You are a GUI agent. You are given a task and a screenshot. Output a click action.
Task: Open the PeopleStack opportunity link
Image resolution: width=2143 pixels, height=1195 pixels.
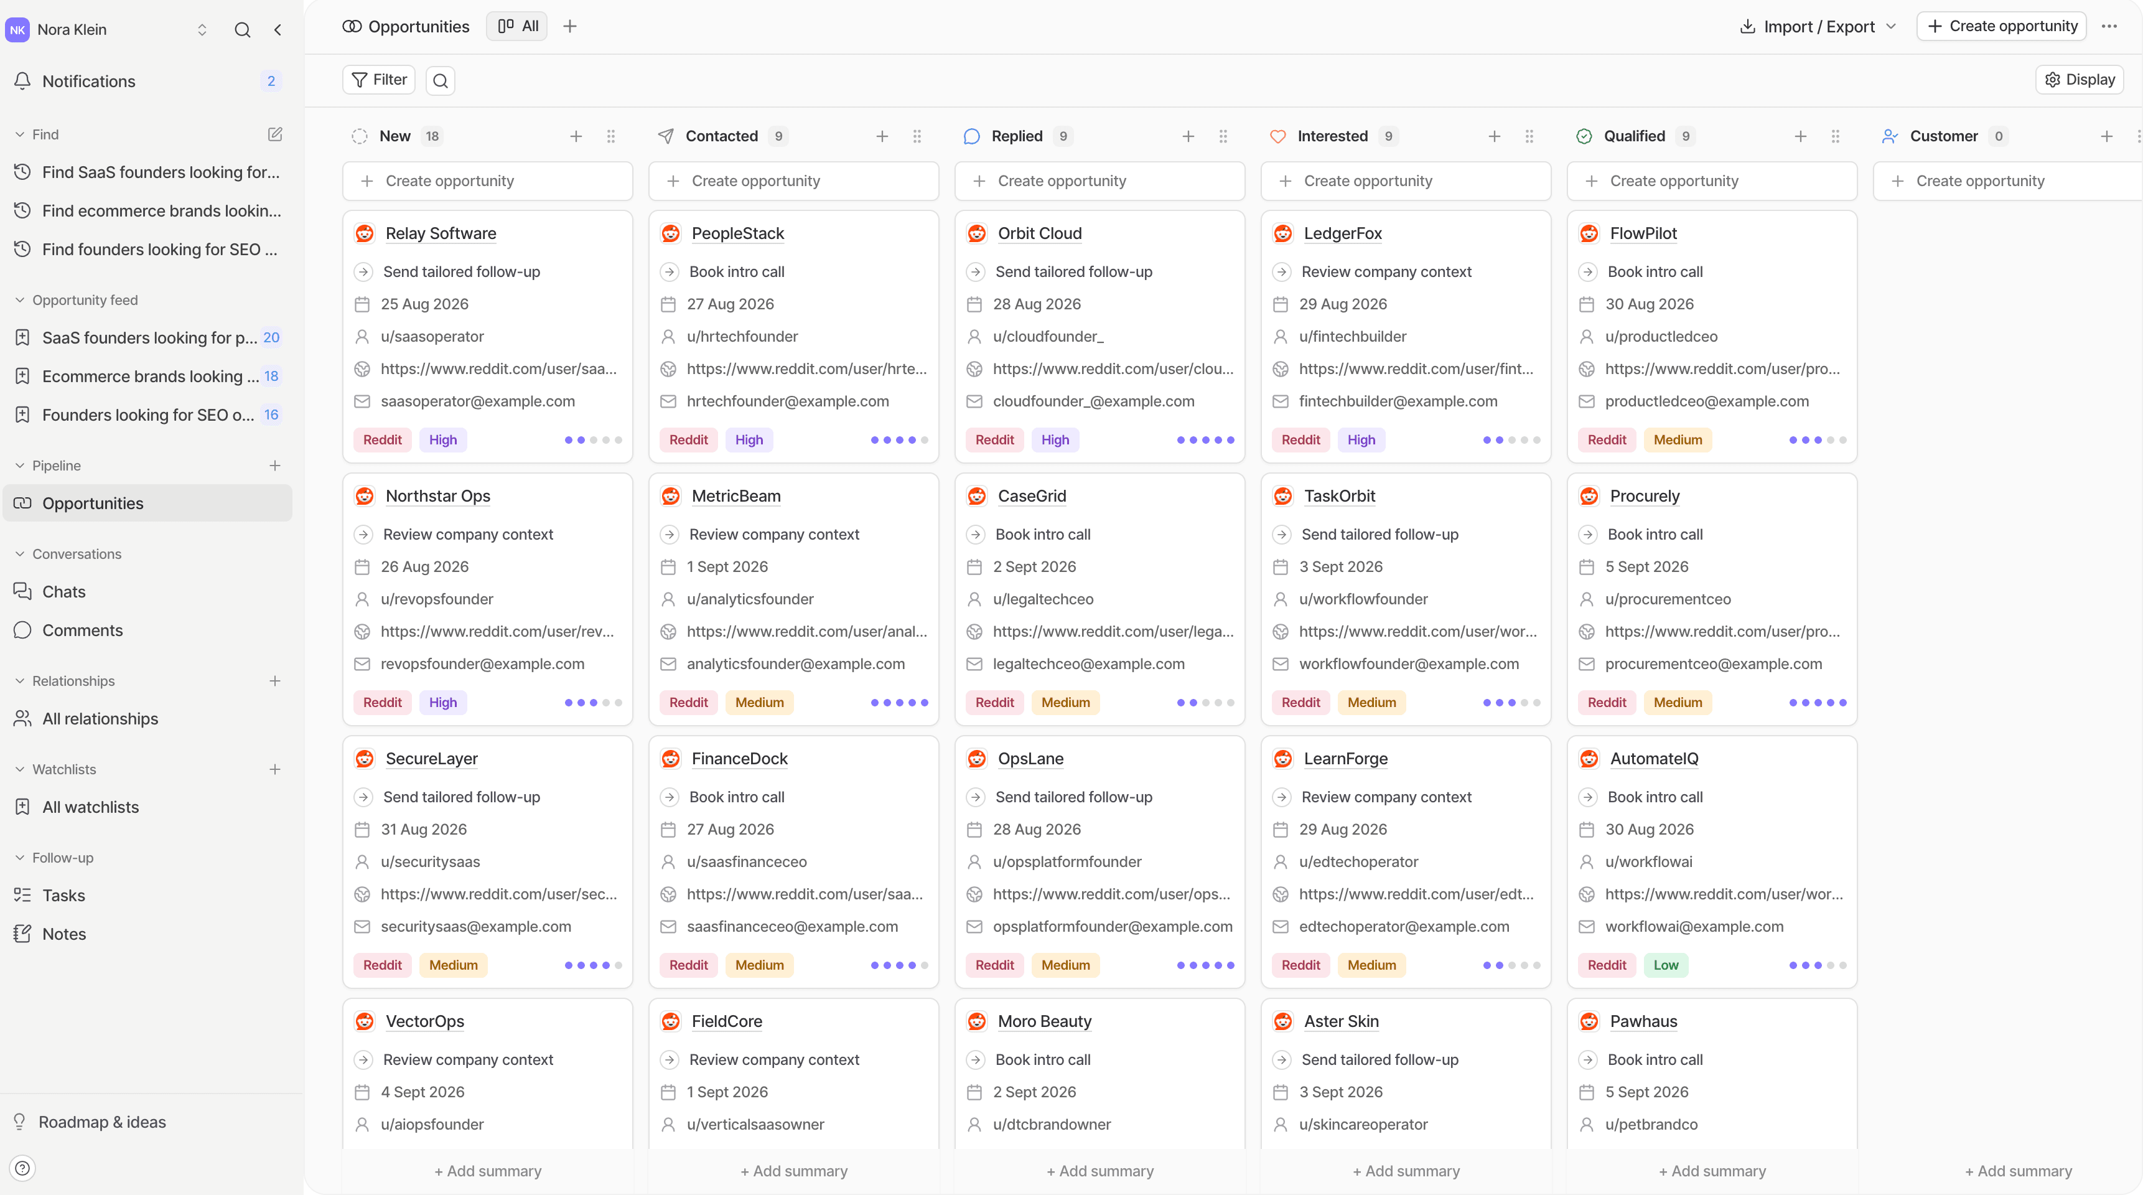click(x=738, y=234)
